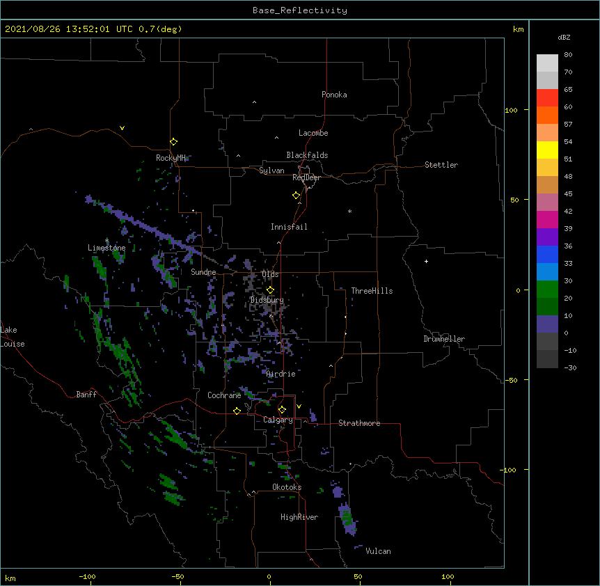
Task: Click the Lake Louise label
Action: (13, 337)
